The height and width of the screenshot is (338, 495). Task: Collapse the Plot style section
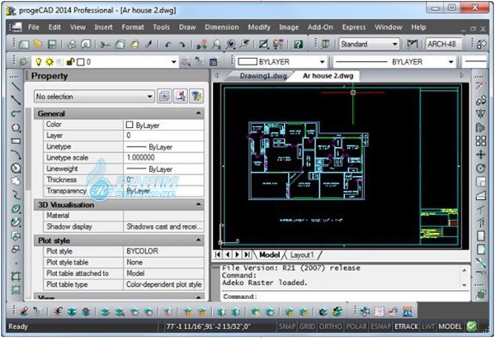(x=198, y=240)
